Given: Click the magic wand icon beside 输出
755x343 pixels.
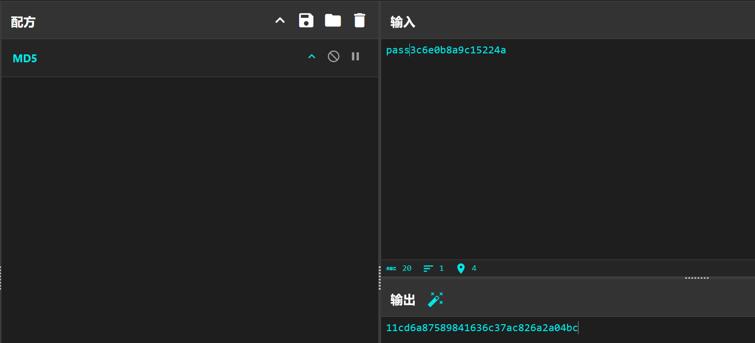Looking at the screenshot, I should tap(435, 300).
